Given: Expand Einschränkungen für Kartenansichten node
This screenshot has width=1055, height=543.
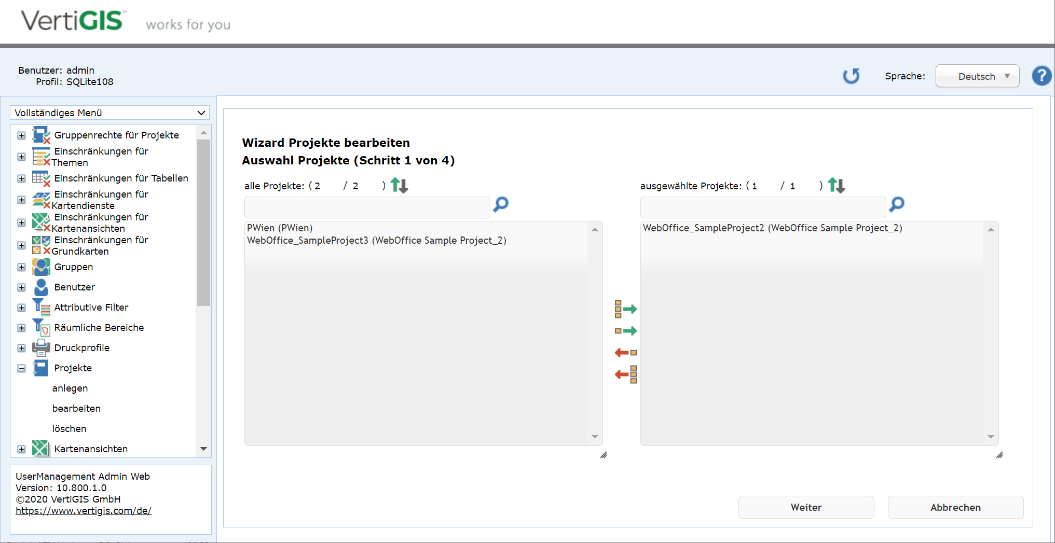Looking at the screenshot, I should (x=21, y=222).
